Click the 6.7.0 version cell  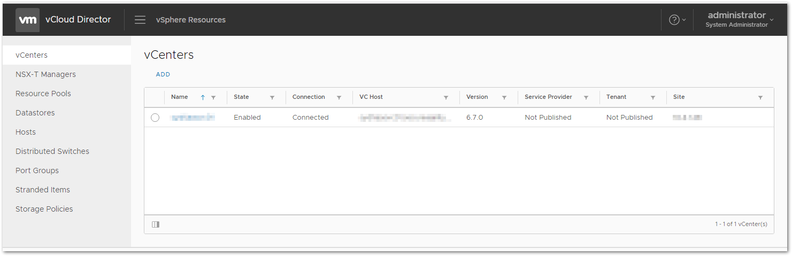474,118
